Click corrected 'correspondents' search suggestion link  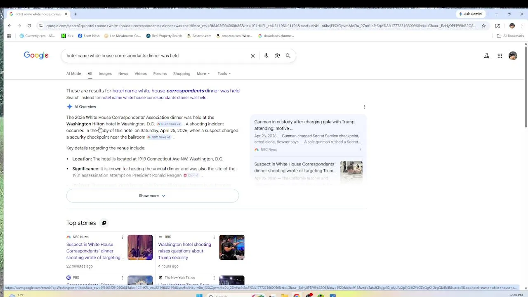point(176,91)
